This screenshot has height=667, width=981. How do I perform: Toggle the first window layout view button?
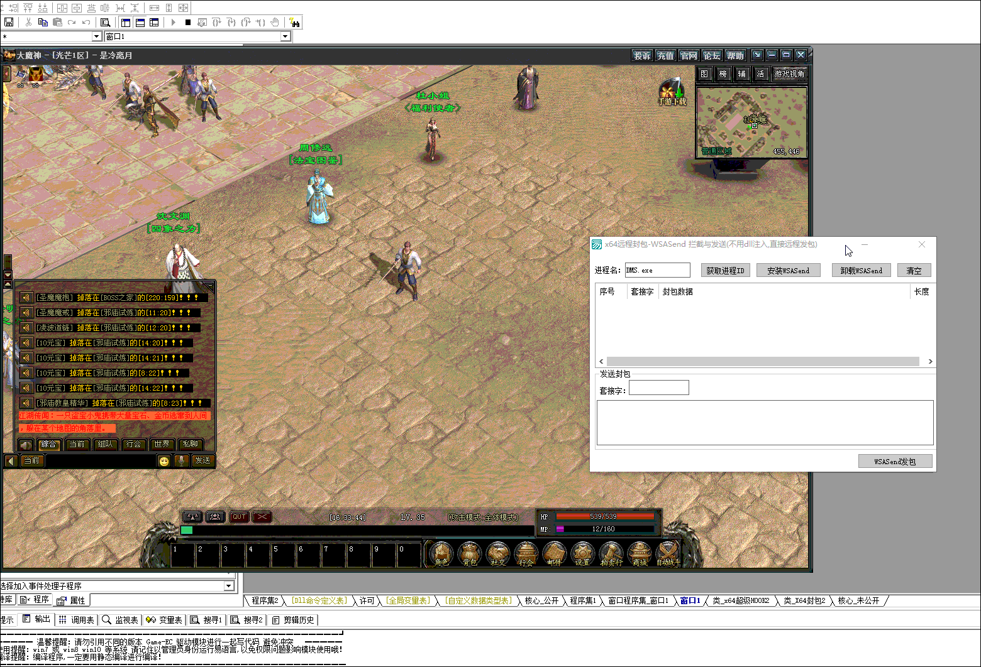[126, 22]
